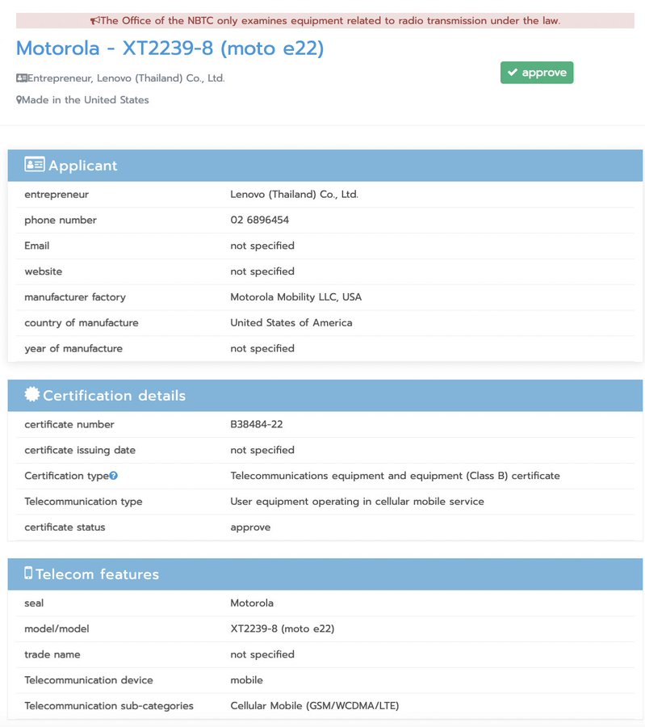Click the Cellular Mobile (GSM/WCDMA/LTE) sub-category value
Screen dimensions: 645x727
click(x=314, y=706)
